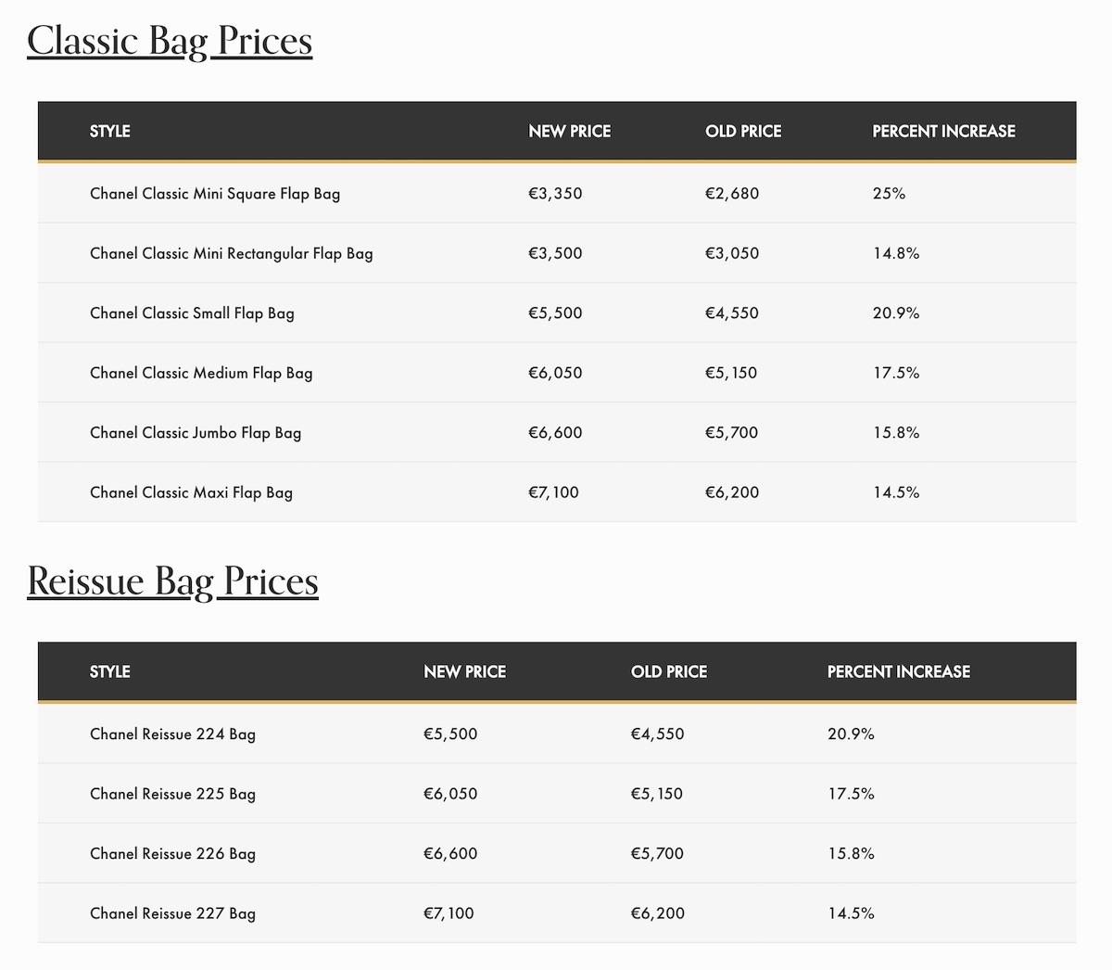Click the OLD PRICE header in the Classic table
The width and height of the screenshot is (1112, 970).
click(x=743, y=132)
